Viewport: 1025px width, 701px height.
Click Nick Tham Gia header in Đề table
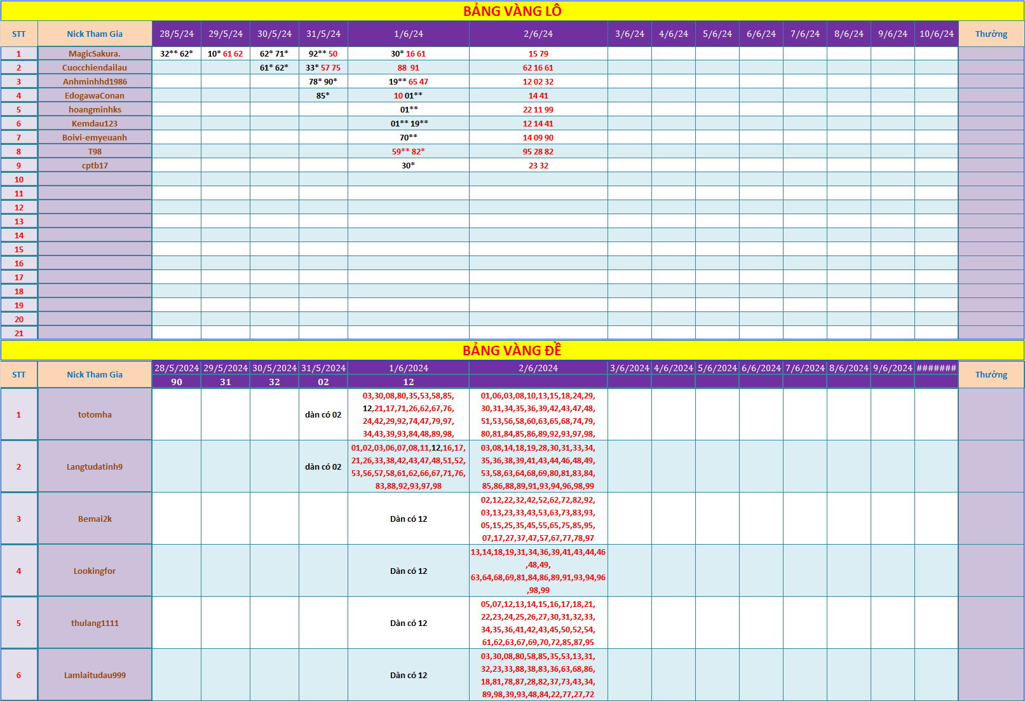[x=95, y=374]
